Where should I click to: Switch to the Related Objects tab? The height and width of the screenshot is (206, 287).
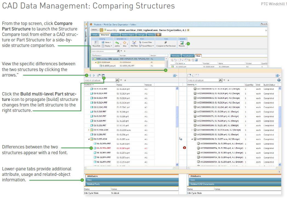pyautogui.click(x=128, y=35)
